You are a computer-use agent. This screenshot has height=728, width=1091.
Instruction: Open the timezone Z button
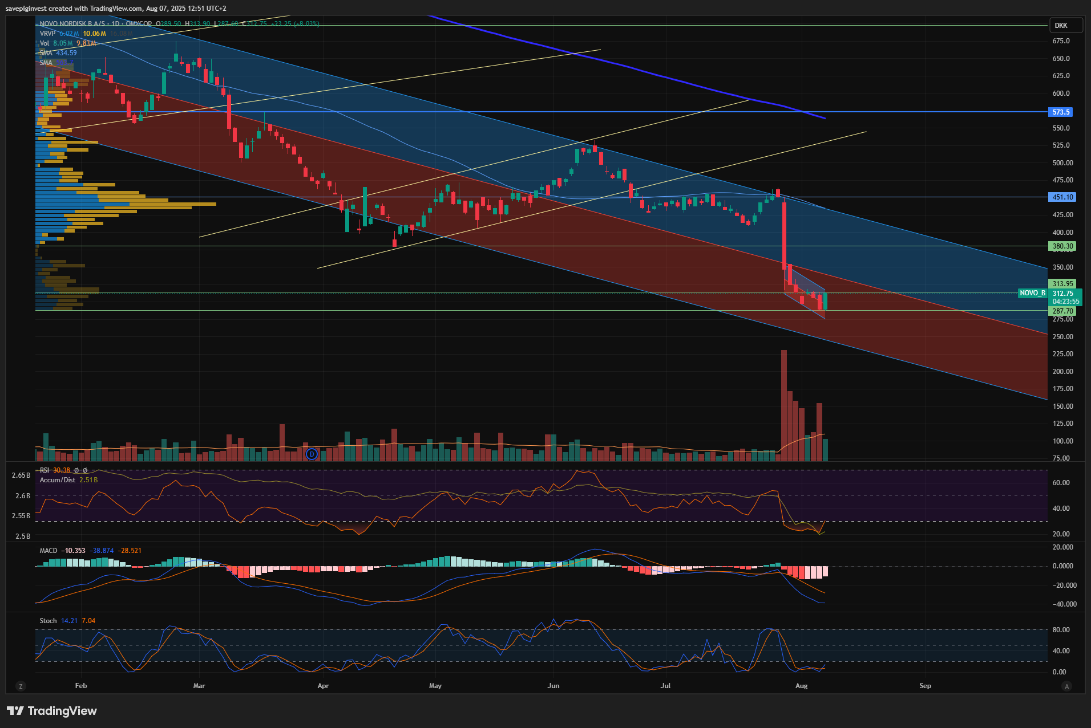tap(21, 686)
